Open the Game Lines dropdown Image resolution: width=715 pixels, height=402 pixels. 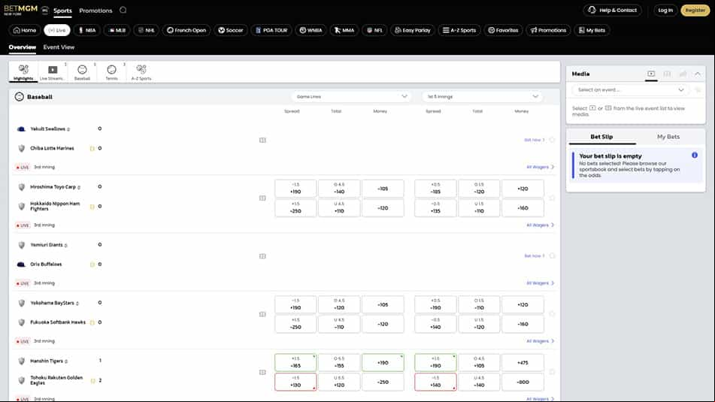[x=352, y=97]
